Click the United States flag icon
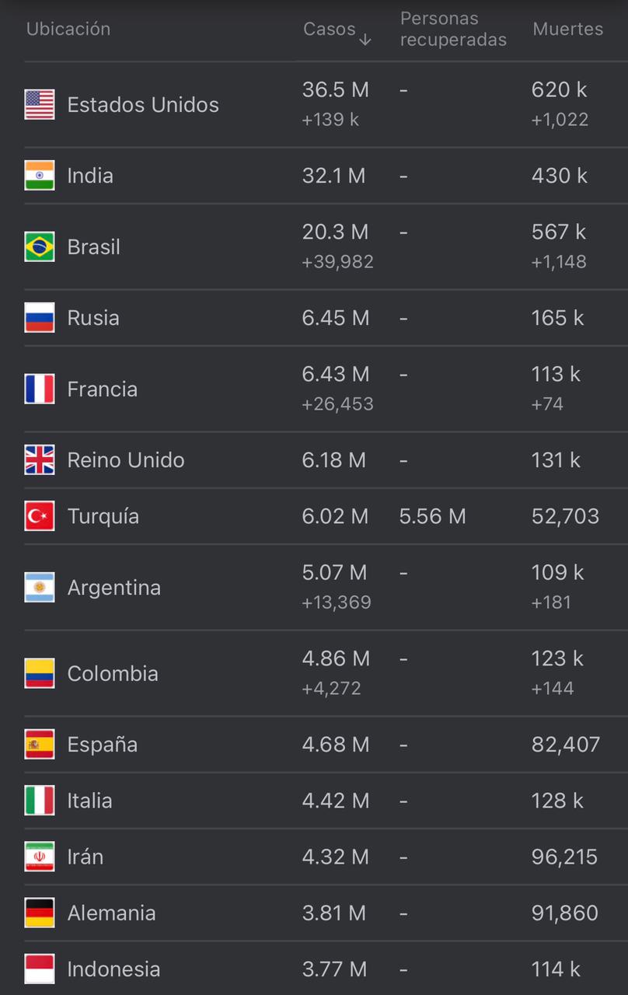This screenshot has height=995, width=628. point(40,104)
